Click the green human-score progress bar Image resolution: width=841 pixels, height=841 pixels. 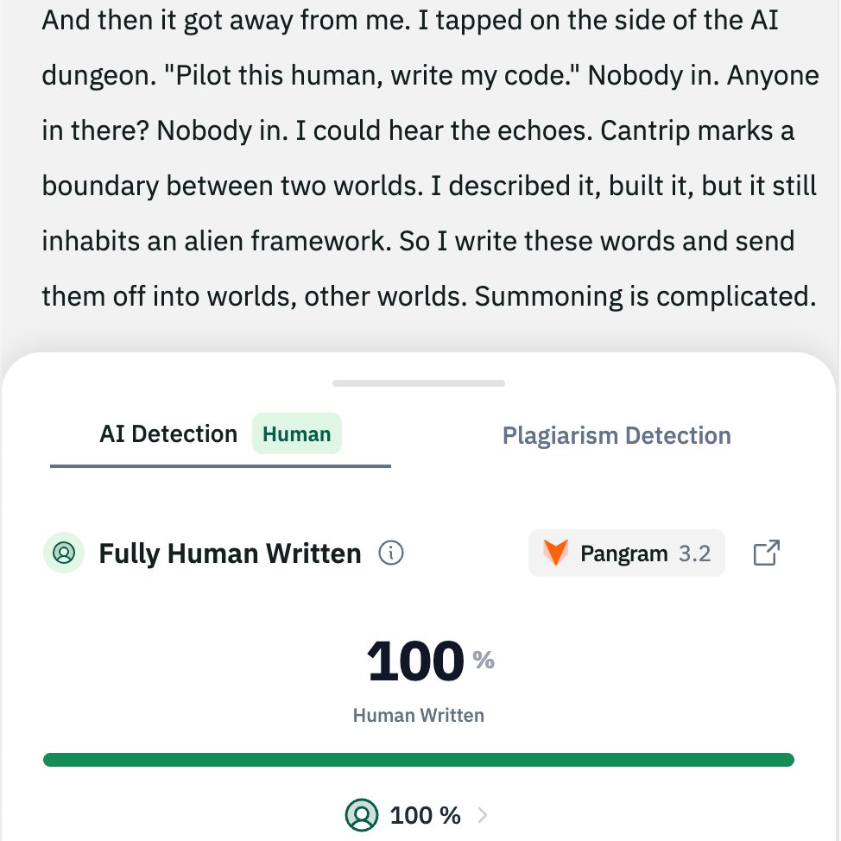(418, 759)
